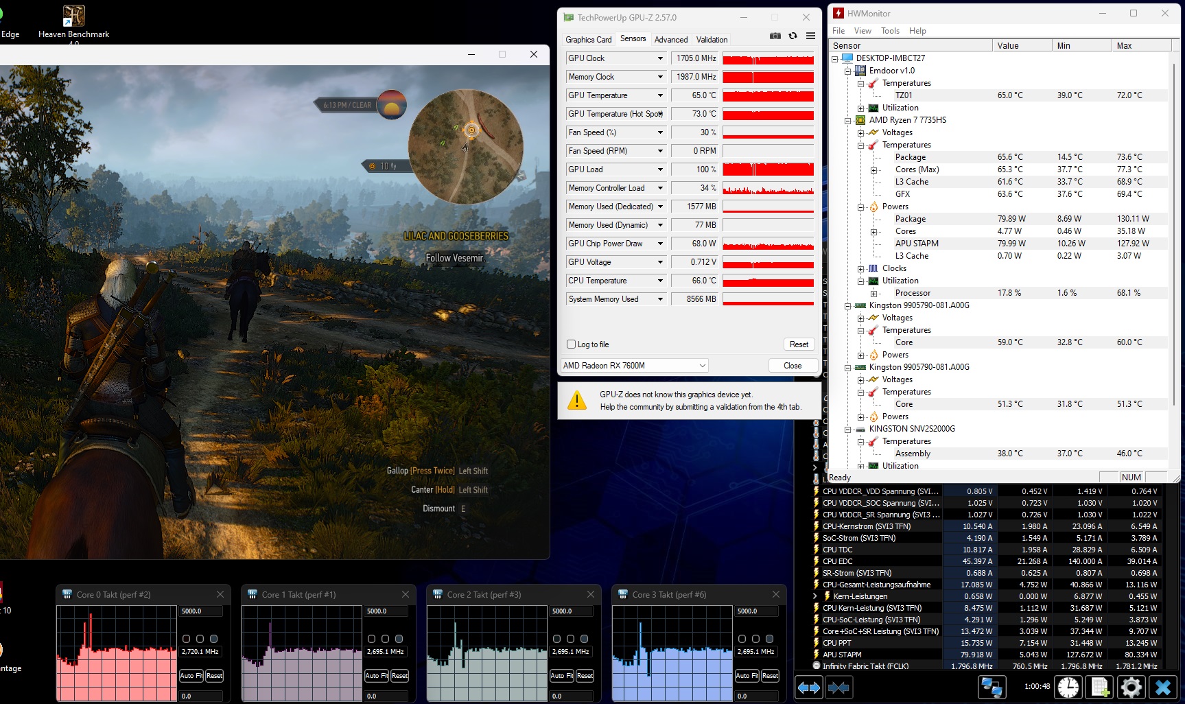The height and width of the screenshot is (704, 1185).
Task: Open the HWMonitor Tools menu
Action: click(x=890, y=31)
